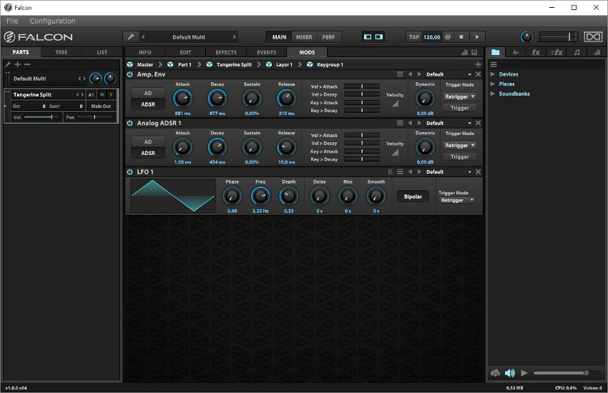Toggle Analog ADSR 1 power button

(130, 123)
